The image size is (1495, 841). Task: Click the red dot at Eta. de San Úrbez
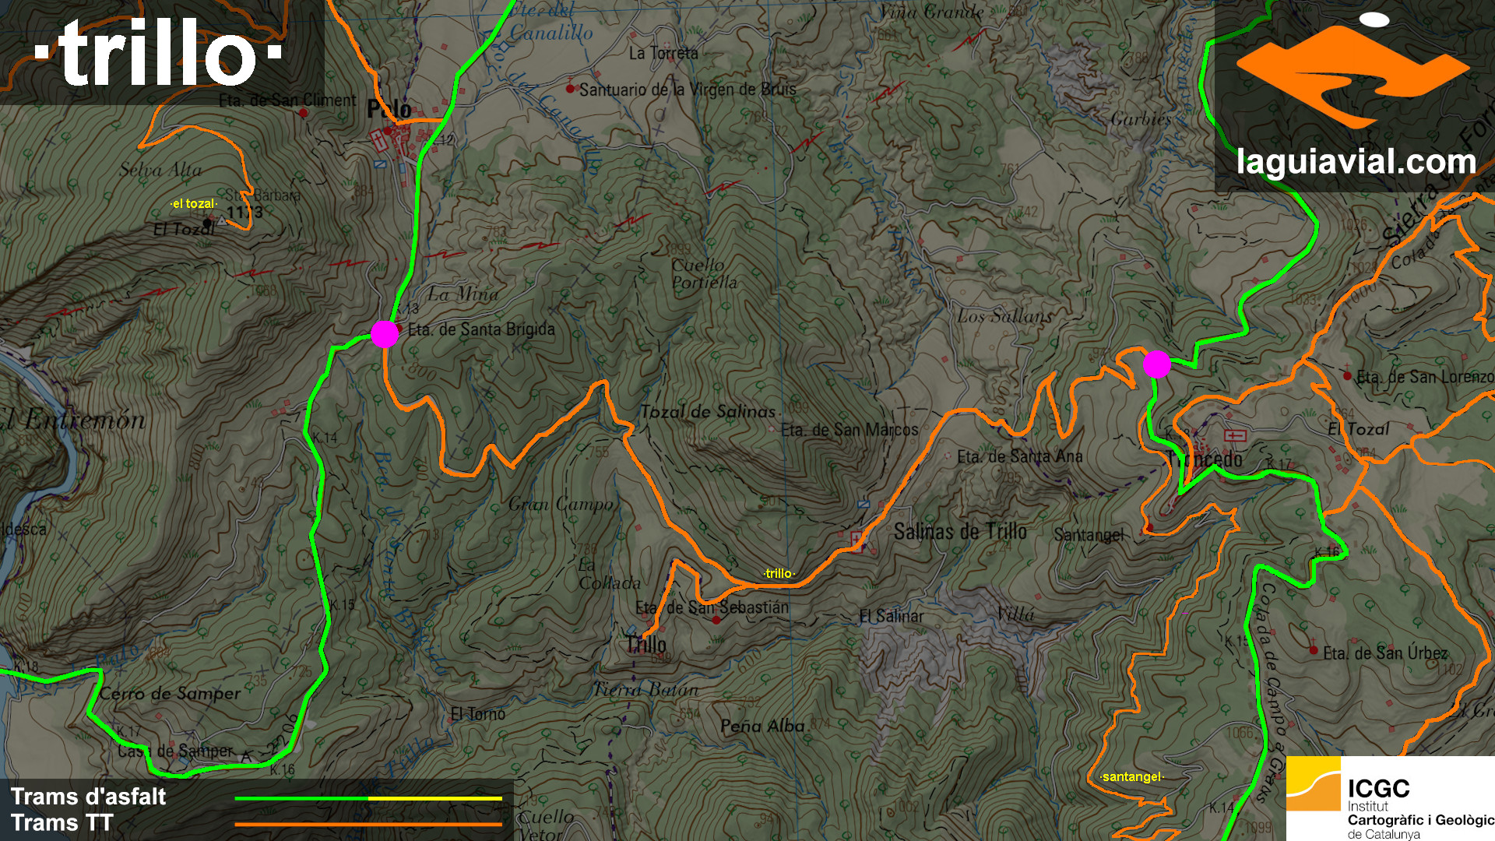pyautogui.click(x=1314, y=650)
